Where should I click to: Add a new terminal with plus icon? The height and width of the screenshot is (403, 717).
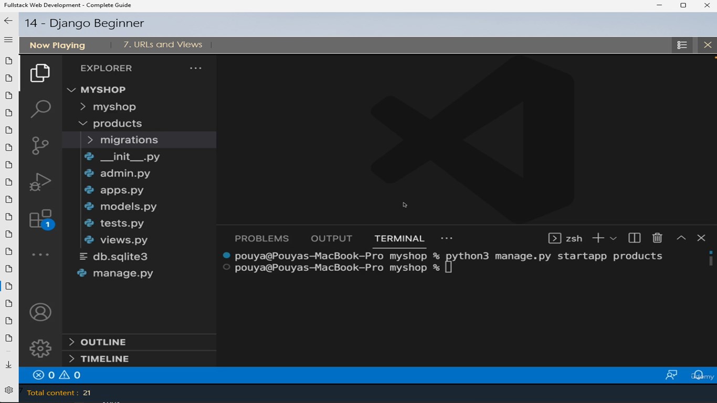pyautogui.click(x=598, y=238)
